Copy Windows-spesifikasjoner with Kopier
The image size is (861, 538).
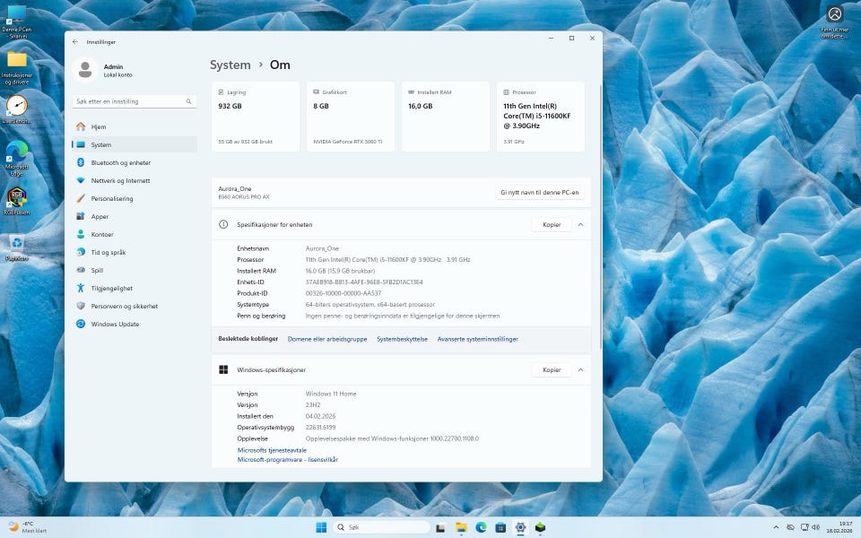552,370
